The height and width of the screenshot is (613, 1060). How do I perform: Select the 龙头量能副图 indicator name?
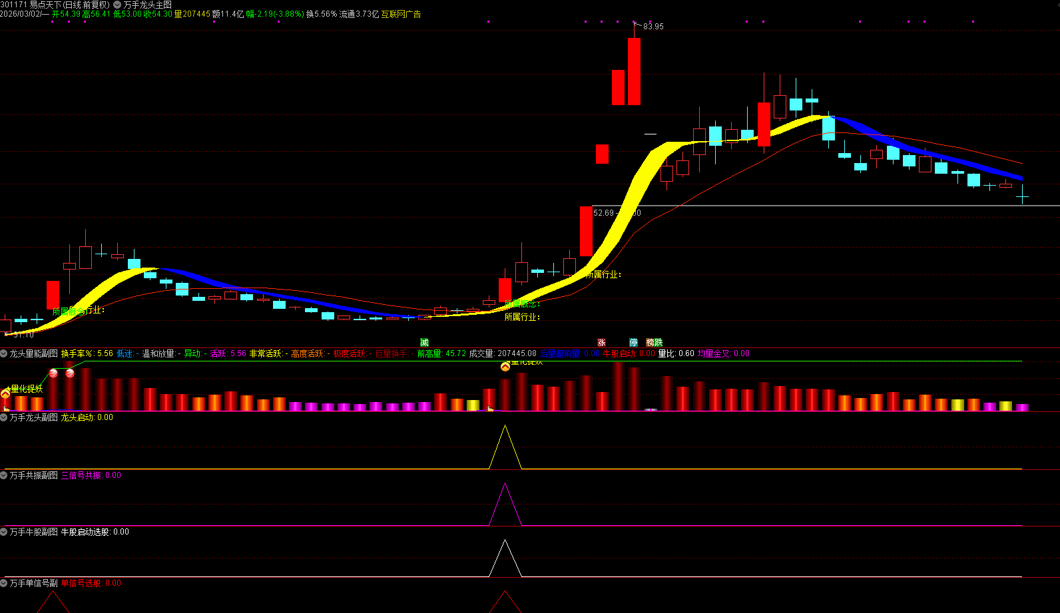tap(33, 354)
